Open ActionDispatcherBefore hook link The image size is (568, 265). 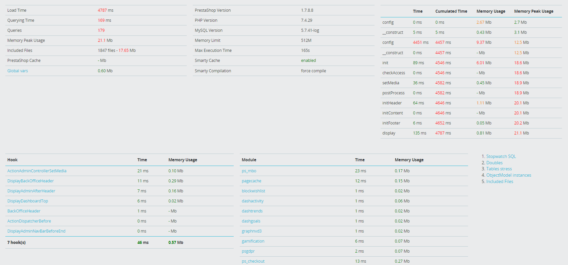[x=29, y=221]
